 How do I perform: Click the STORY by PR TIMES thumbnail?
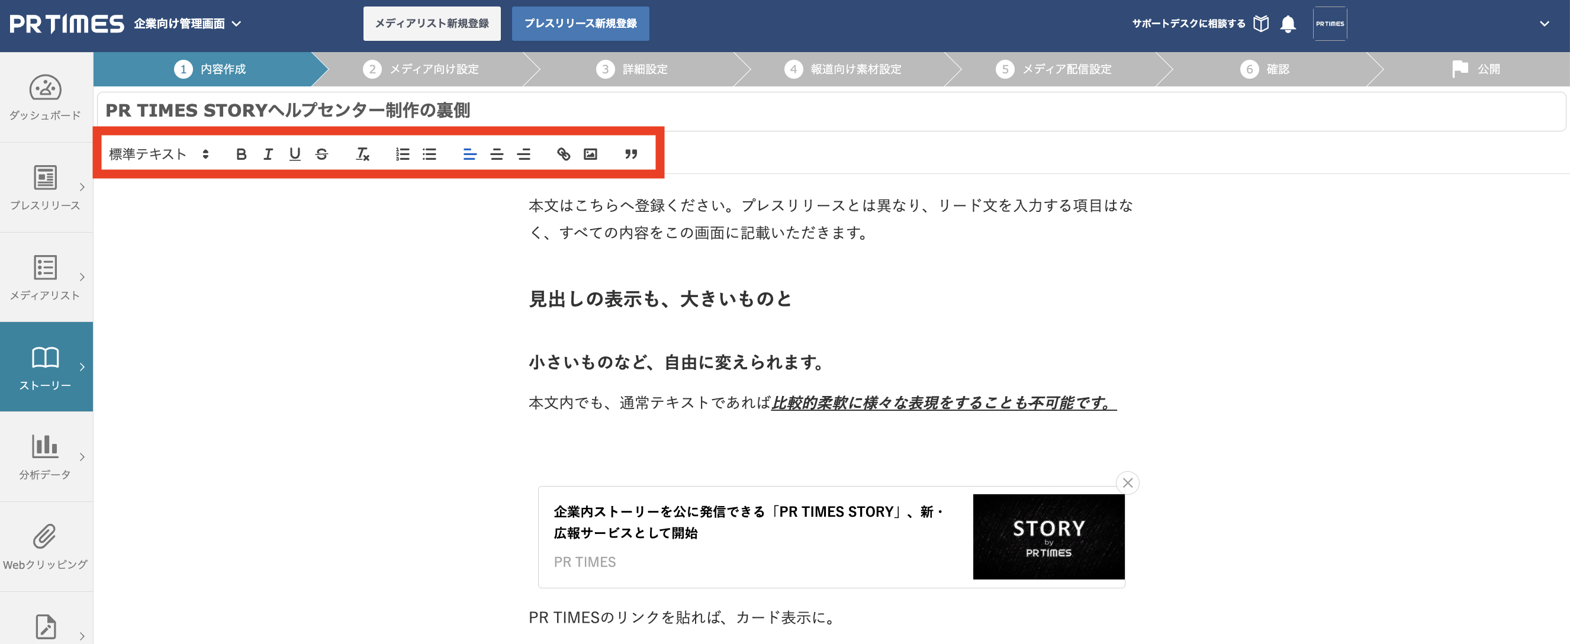[1048, 537]
